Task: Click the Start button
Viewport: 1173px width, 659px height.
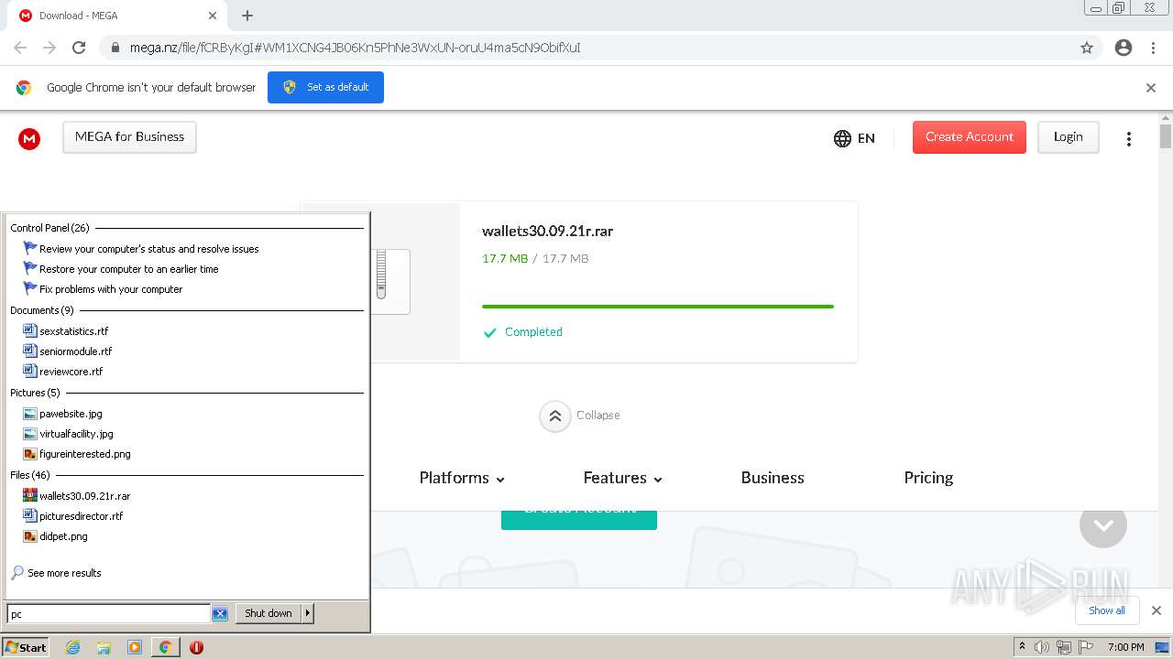Action: (x=26, y=647)
